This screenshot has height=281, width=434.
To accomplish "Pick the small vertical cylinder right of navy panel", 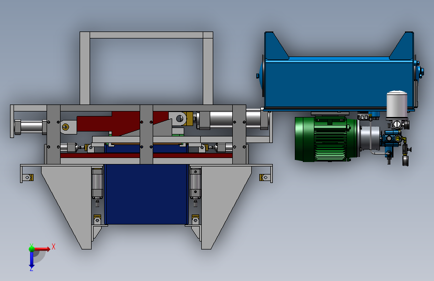I will [195, 183].
